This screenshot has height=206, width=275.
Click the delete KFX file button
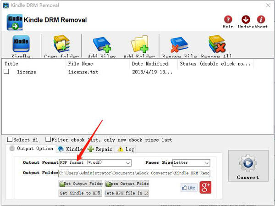[127, 193]
